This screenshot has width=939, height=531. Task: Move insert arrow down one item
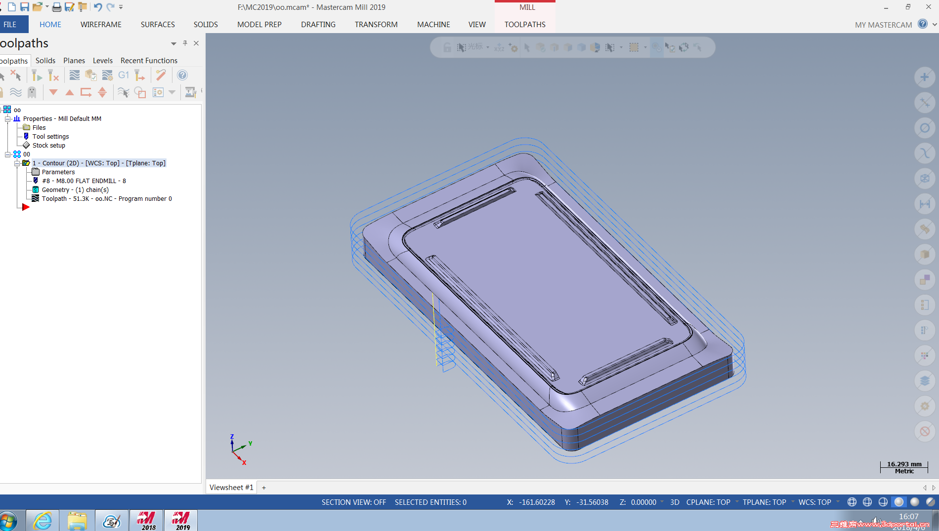tap(53, 92)
